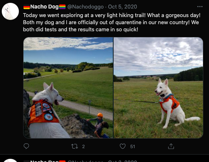Click the German flag emoji beside Nacho Dog

click(27, 7)
